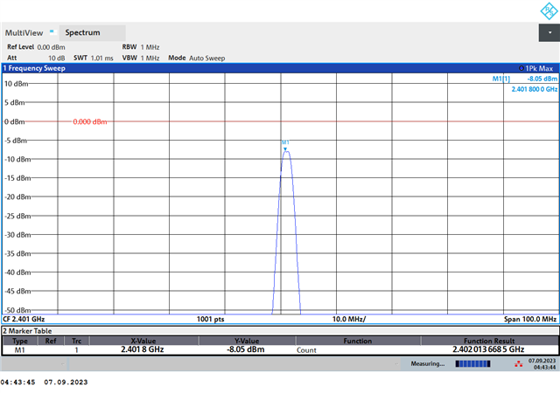This screenshot has height=393, width=560.
Task: Open the MultiView tab
Action: tap(24, 33)
